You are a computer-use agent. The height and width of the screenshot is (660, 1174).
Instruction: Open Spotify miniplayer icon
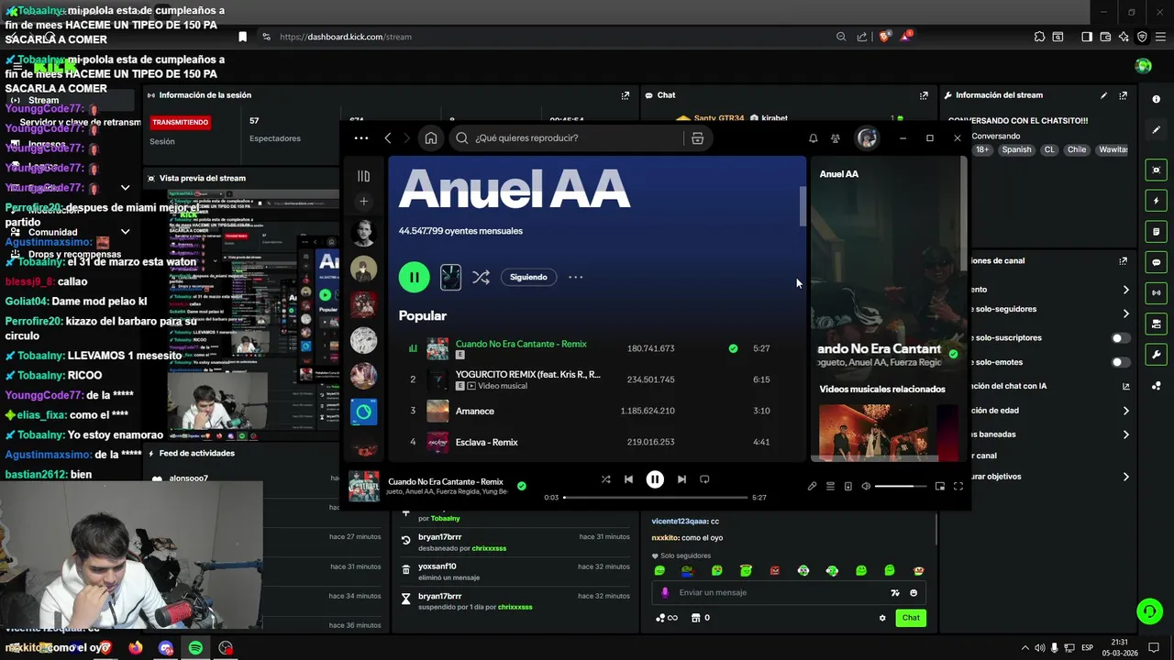click(940, 486)
